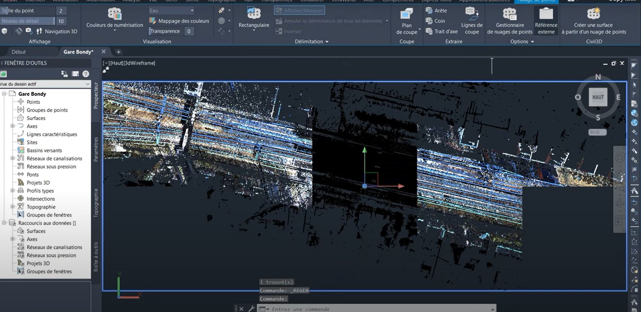The height and width of the screenshot is (312, 641).
Task: Expand Axes node under Gare Bondy
Action: point(12,126)
